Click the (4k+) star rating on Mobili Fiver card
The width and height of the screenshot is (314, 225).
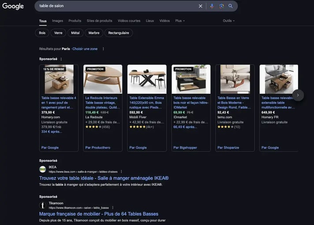[142, 127]
